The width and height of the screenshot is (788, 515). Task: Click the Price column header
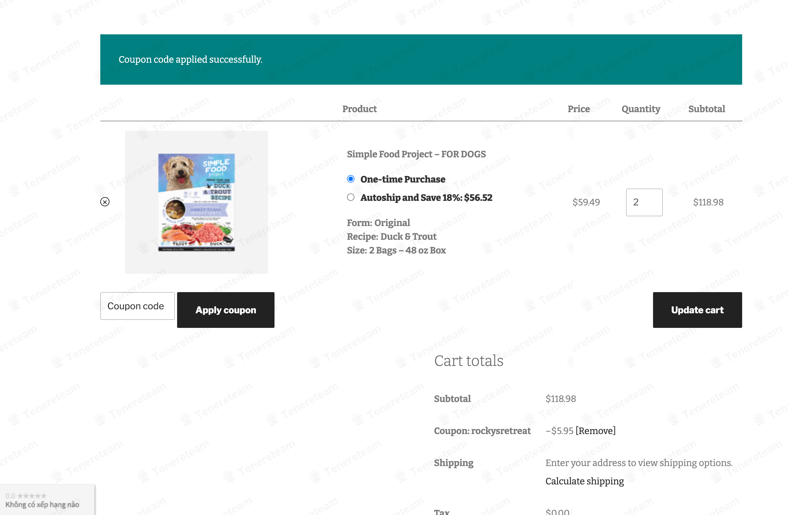(579, 109)
